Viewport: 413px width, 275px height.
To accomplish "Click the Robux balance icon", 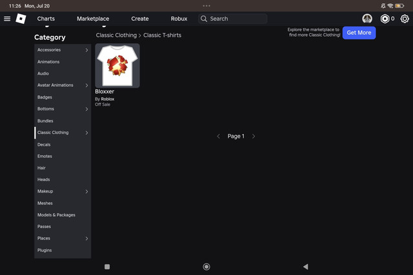I will (x=385, y=19).
